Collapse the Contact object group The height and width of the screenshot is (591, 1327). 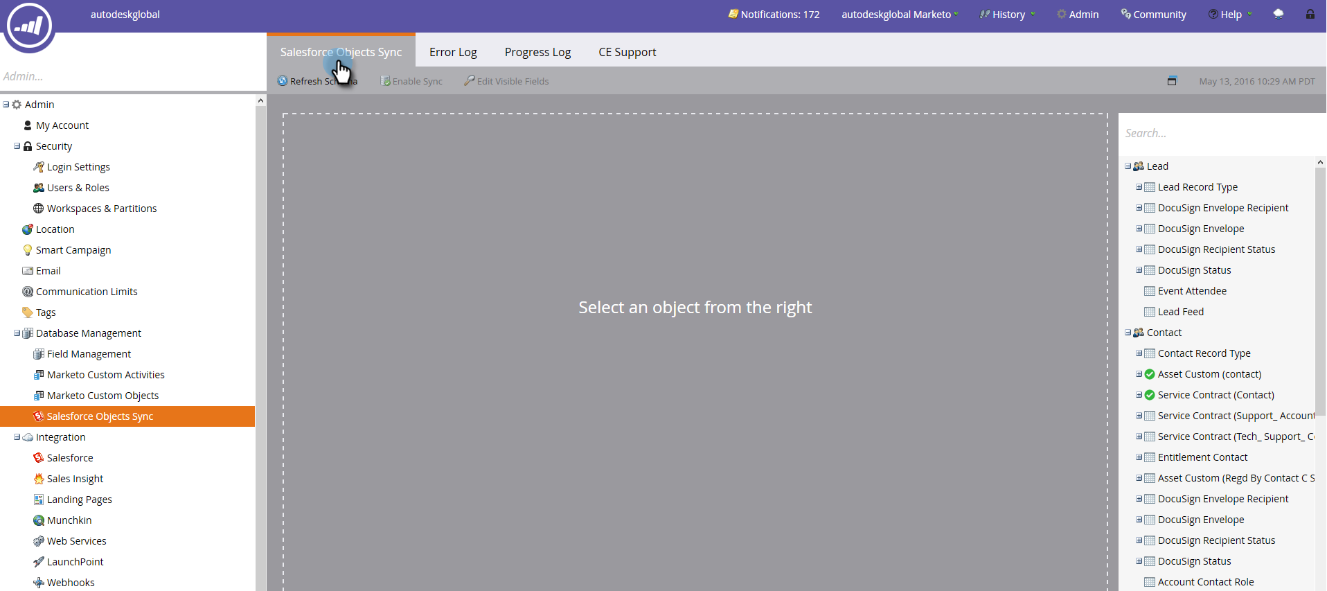tap(1128, 333)
